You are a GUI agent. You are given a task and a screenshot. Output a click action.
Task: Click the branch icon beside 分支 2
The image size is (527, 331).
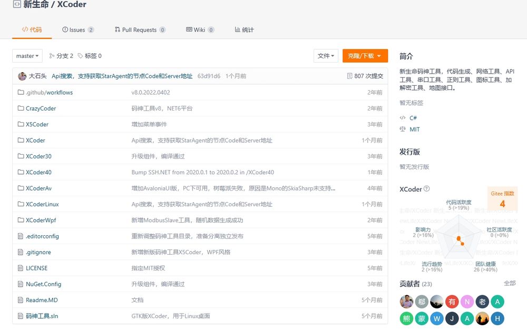(52, 56)
